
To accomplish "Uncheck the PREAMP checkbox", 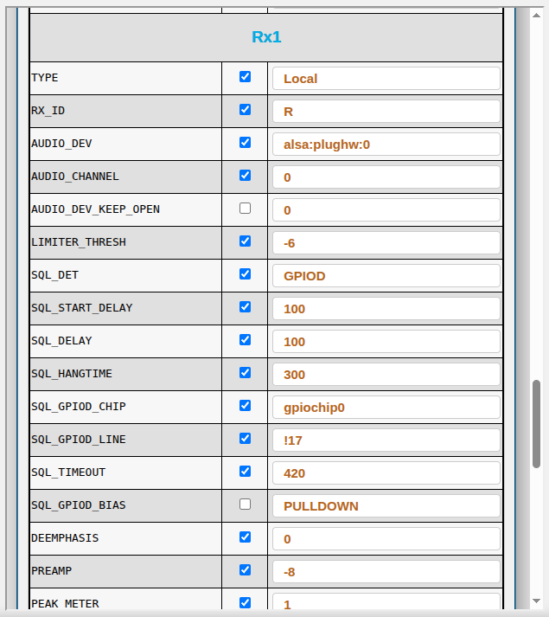I will click(x=245, y=570).
